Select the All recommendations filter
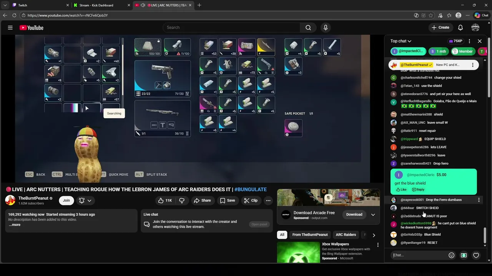This screenshot has width=492, height=276. tap(282, 235)
